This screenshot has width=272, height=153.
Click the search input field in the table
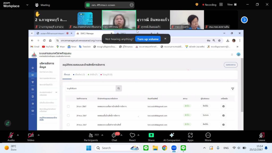91,88
